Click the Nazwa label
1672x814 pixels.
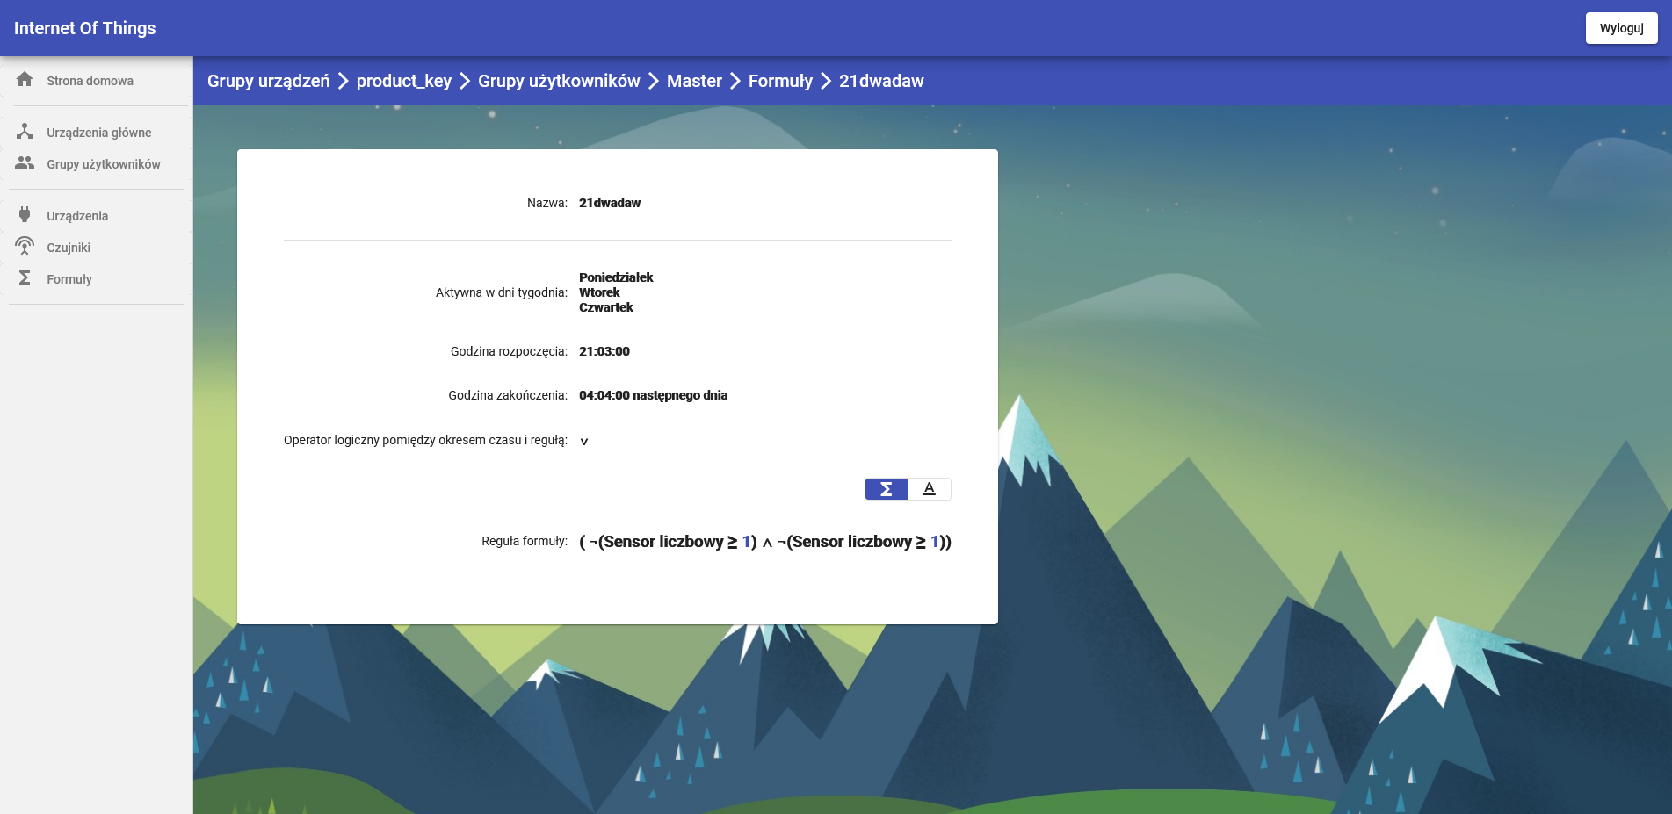[x=547, y=203]
